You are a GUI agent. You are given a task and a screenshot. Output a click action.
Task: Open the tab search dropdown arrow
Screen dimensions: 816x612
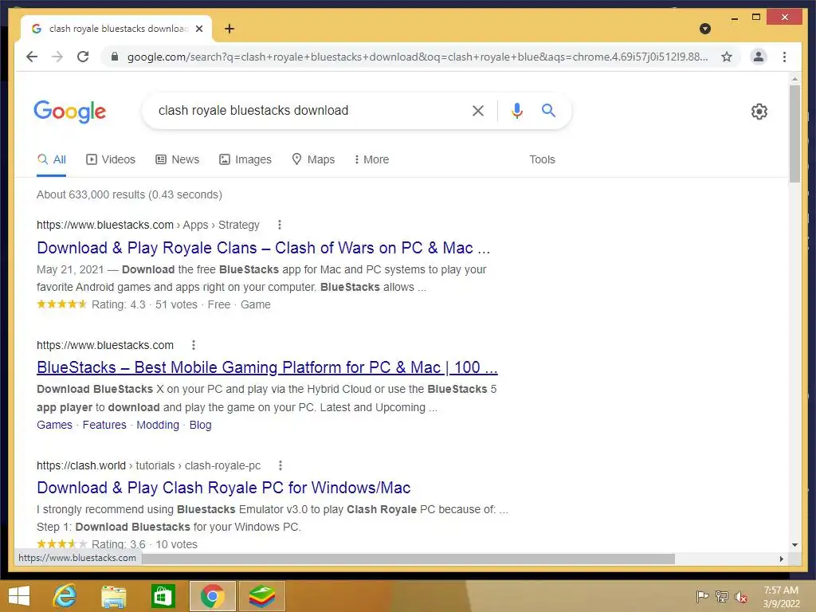click(705, 29)
